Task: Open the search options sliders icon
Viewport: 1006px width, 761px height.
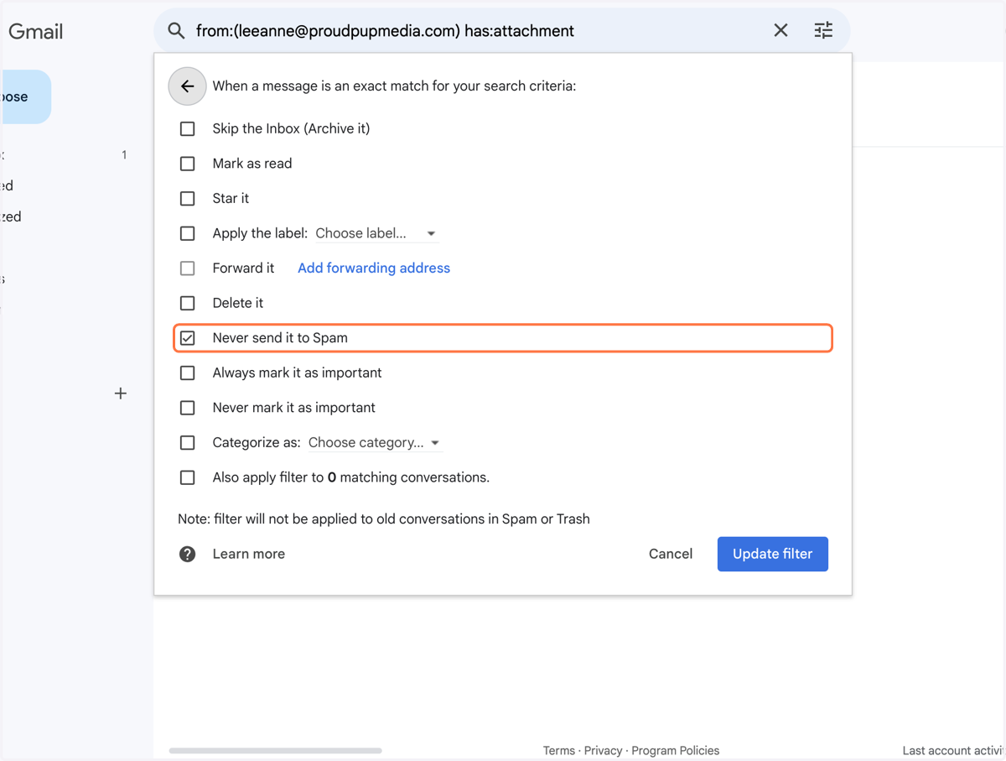Action: 823,31
